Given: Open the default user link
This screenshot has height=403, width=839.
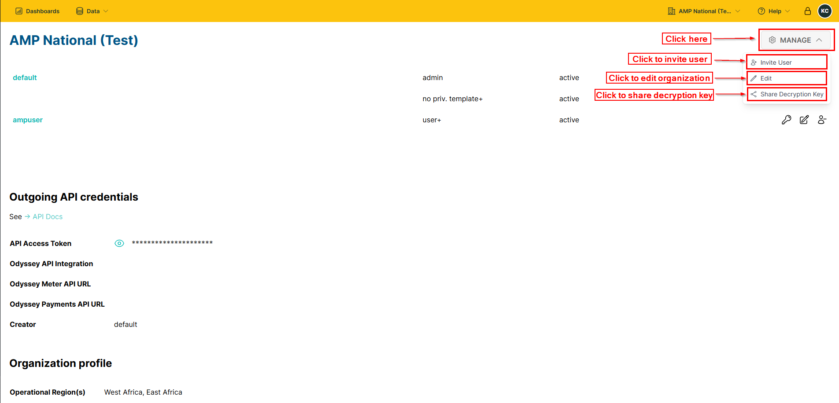Looking at the screenshot, I should click(25, 77).
